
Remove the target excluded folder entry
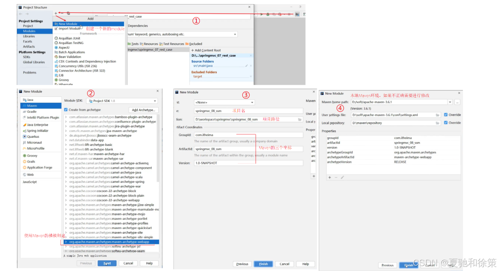(251, 76)
